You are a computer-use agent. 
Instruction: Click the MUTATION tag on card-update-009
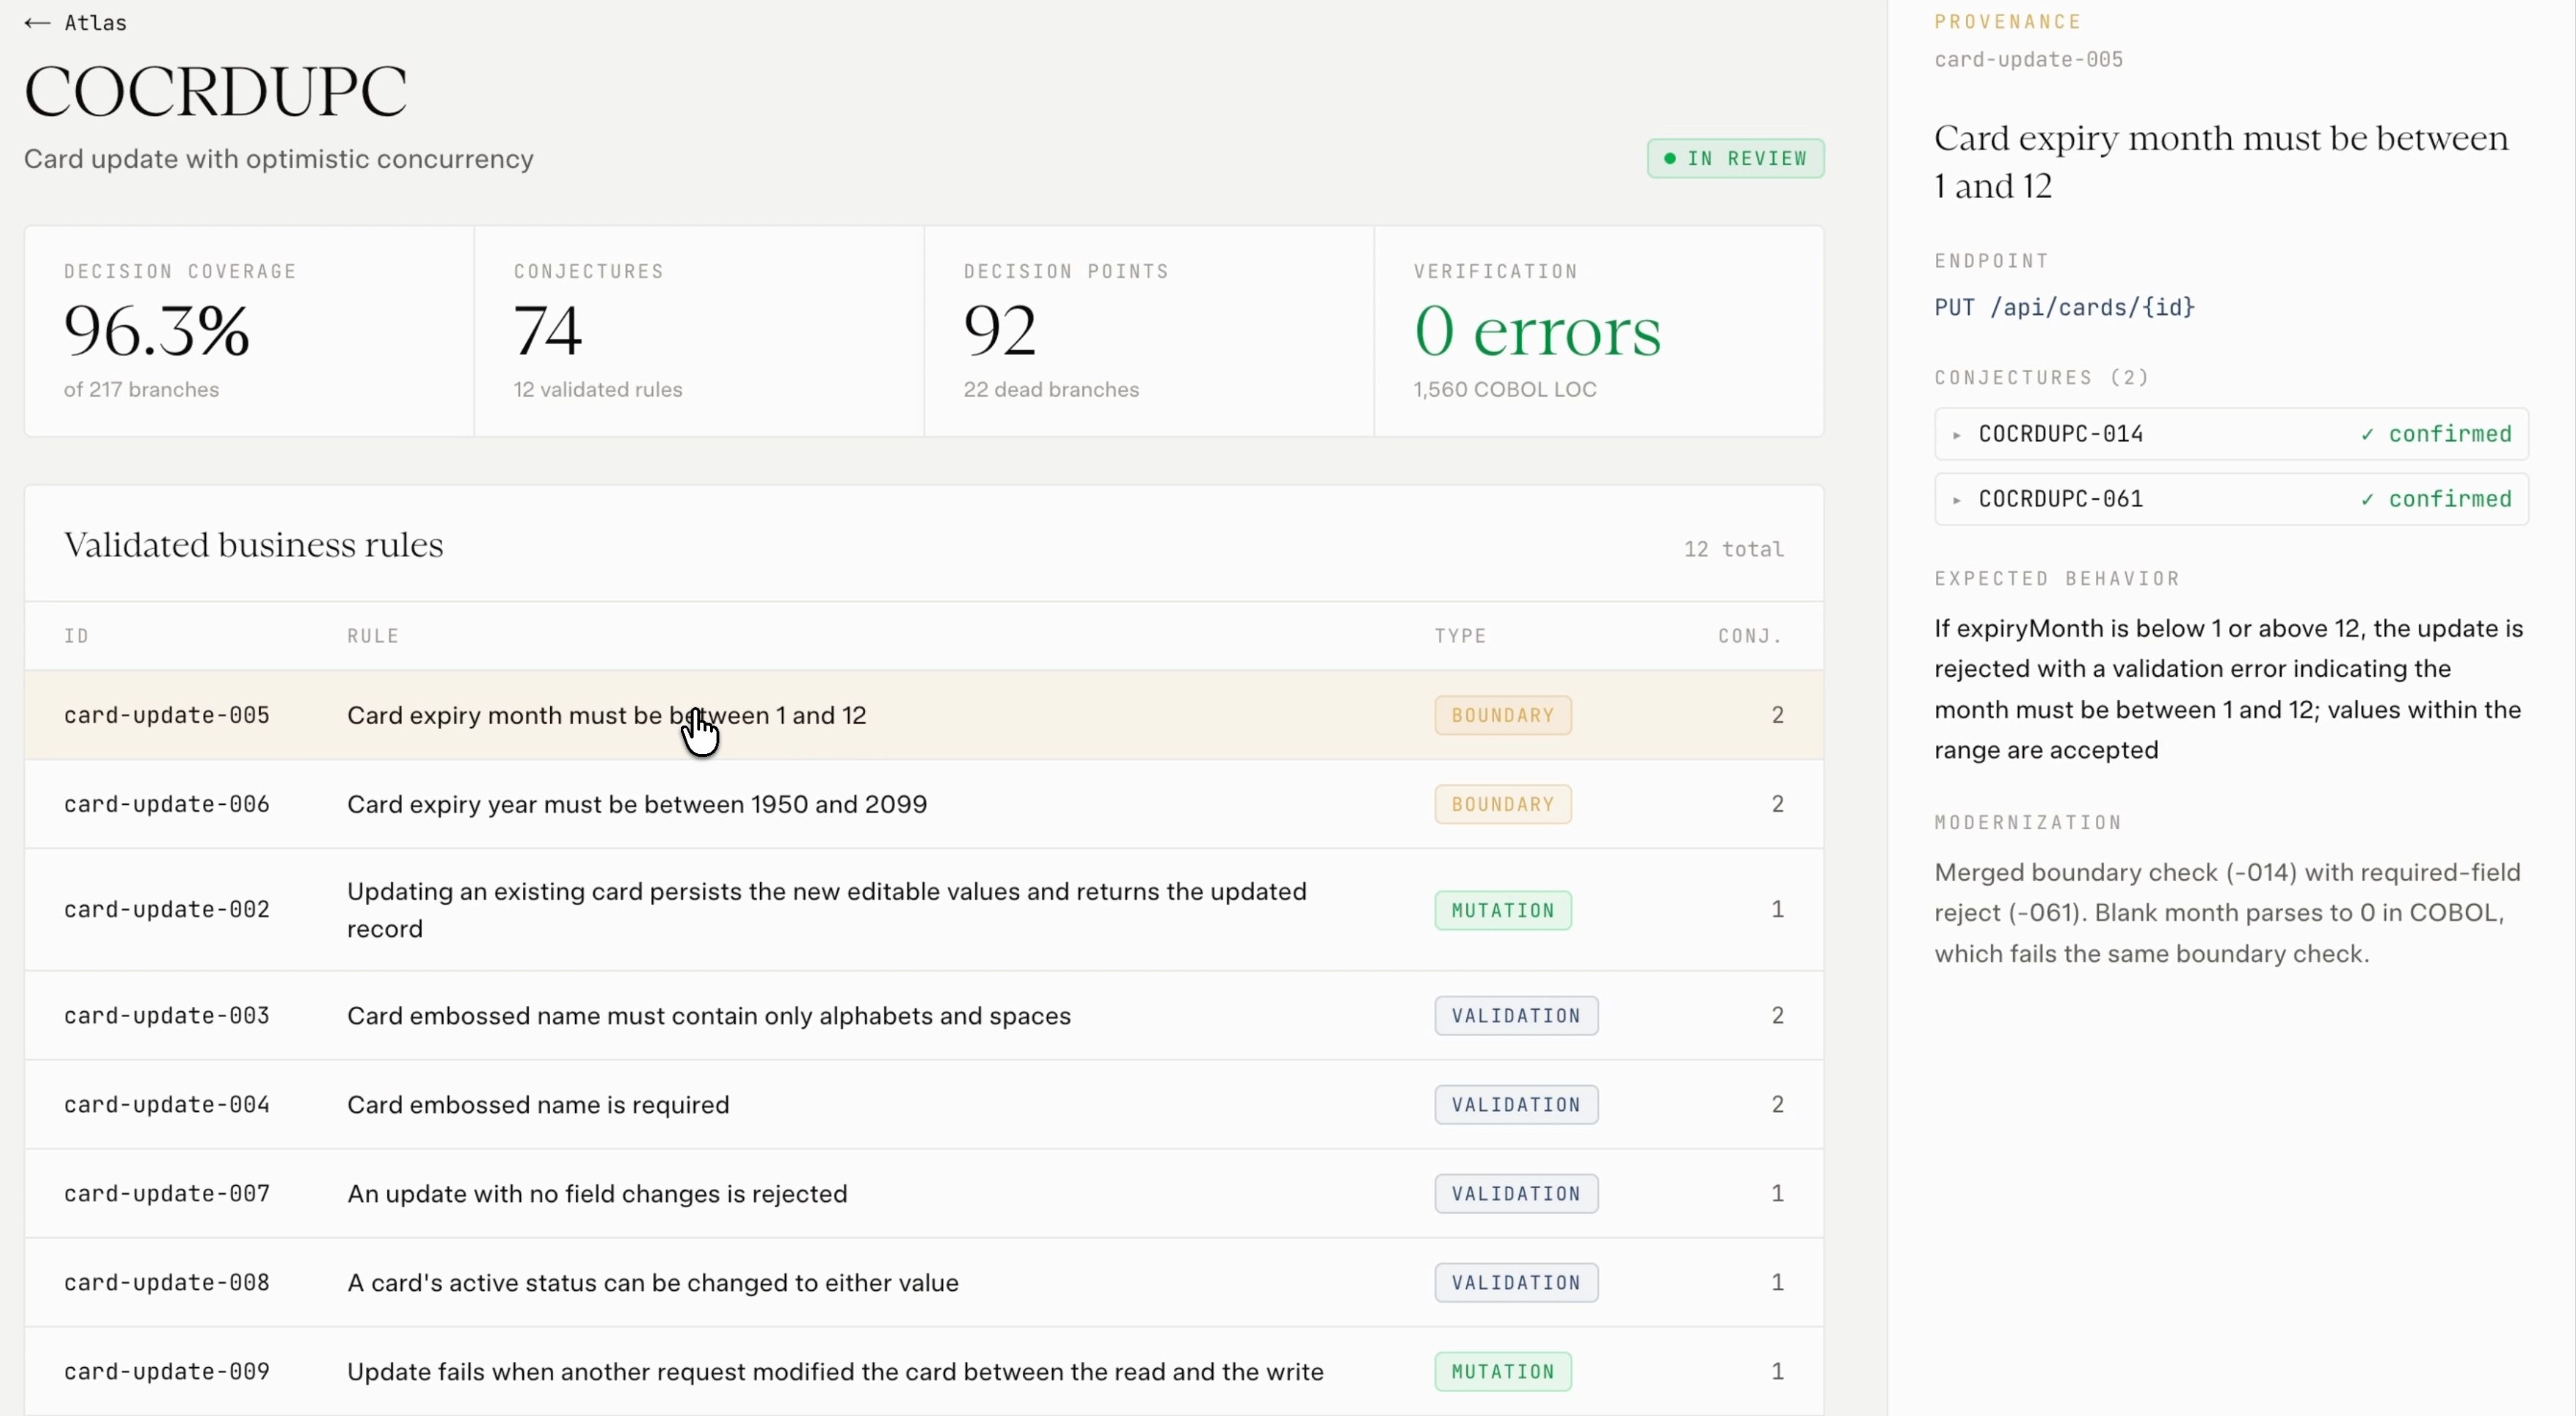[x=1502, y=1371]
